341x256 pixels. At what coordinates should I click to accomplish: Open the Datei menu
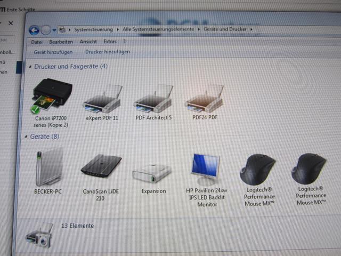pyautogui.click(x=37, y=42)
